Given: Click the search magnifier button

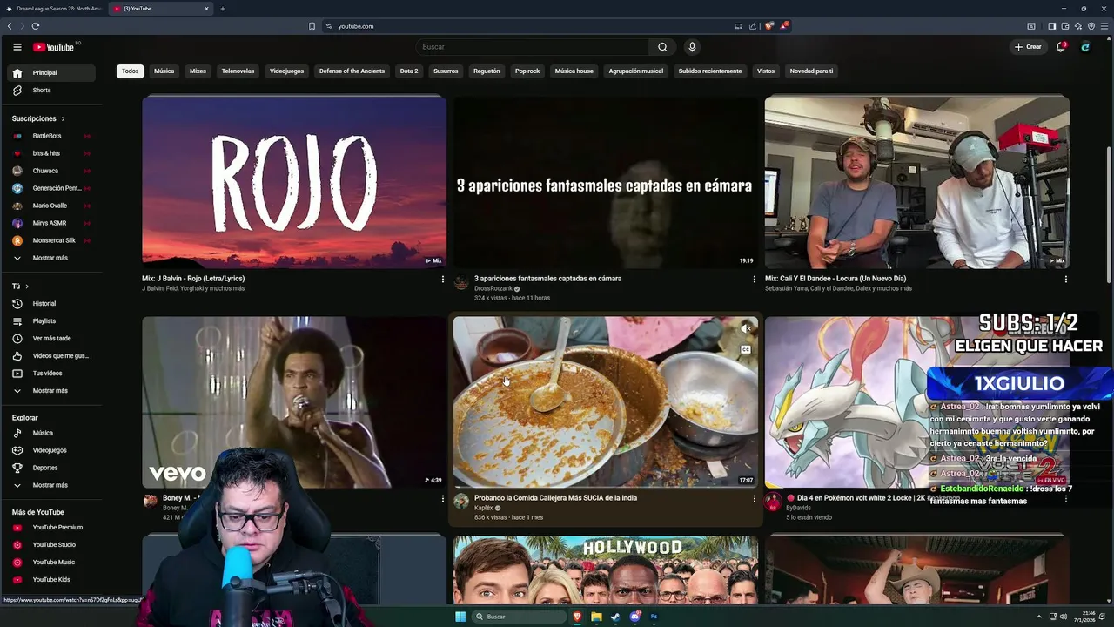Looking at the screenshot, I should pyautogui.click(x=662, y=47).
